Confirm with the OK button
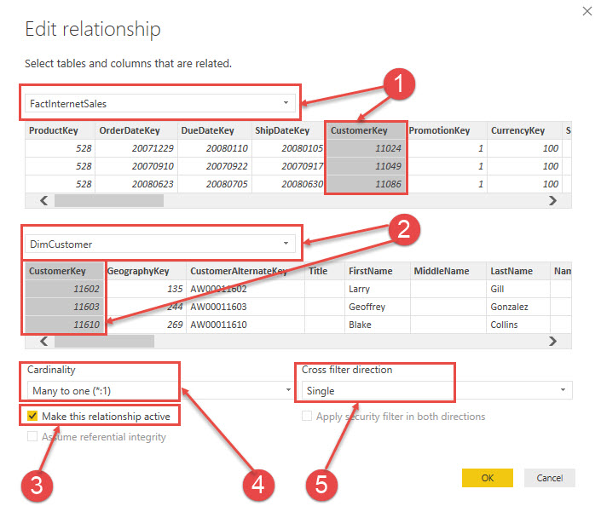601x512 pixels. pyautogui.click(x=487, y=478)
